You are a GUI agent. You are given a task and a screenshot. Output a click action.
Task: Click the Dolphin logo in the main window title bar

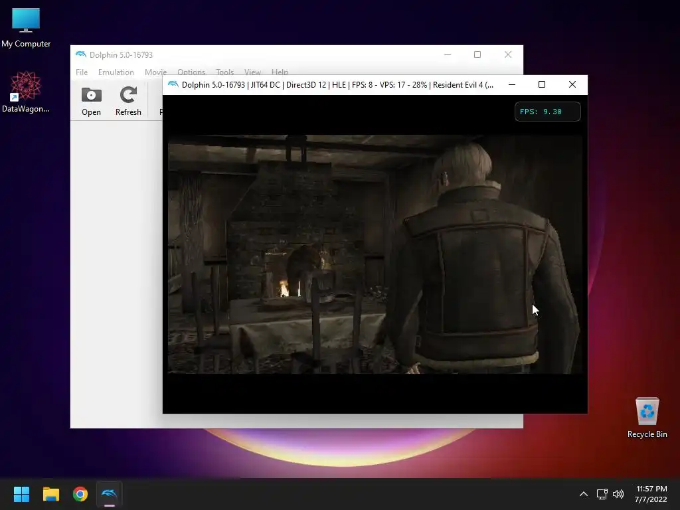(80, 54)
